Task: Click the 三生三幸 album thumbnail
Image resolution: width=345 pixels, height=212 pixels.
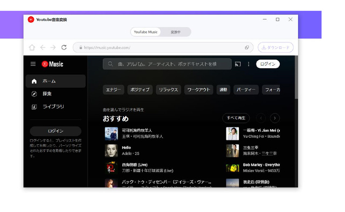Action: tap(232, 151)
